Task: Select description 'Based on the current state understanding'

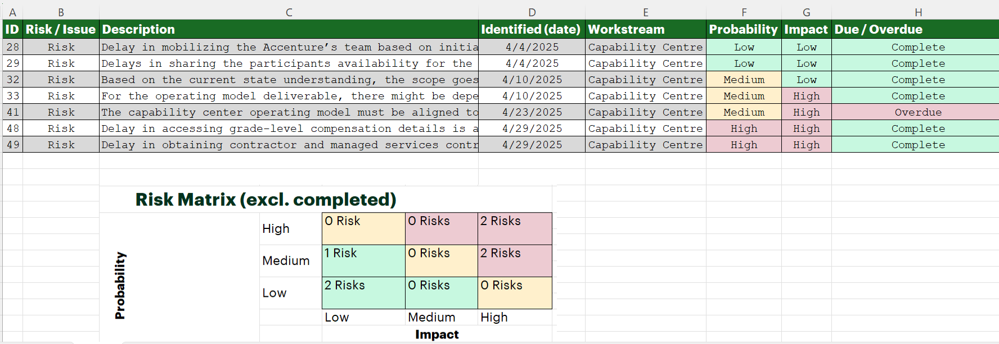Action: [x=289, y=80]
